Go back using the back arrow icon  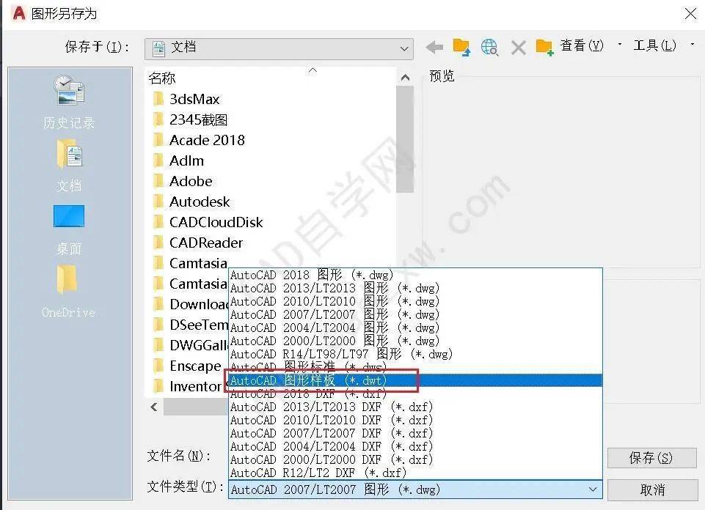tap(434, 47)
